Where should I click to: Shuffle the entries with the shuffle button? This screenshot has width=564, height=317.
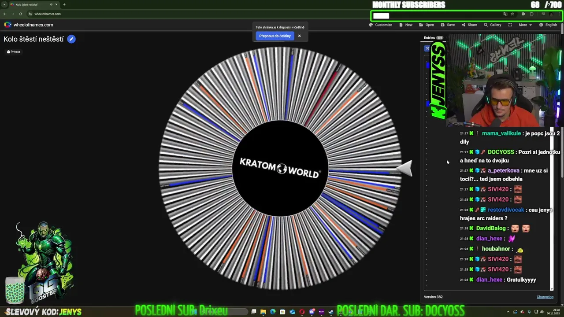coord(427,48)
